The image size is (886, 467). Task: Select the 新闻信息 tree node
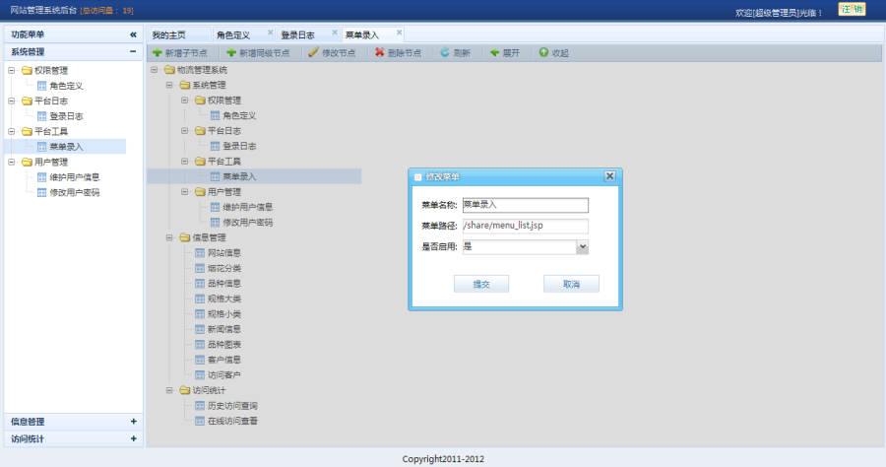click(x=224, y=329)
